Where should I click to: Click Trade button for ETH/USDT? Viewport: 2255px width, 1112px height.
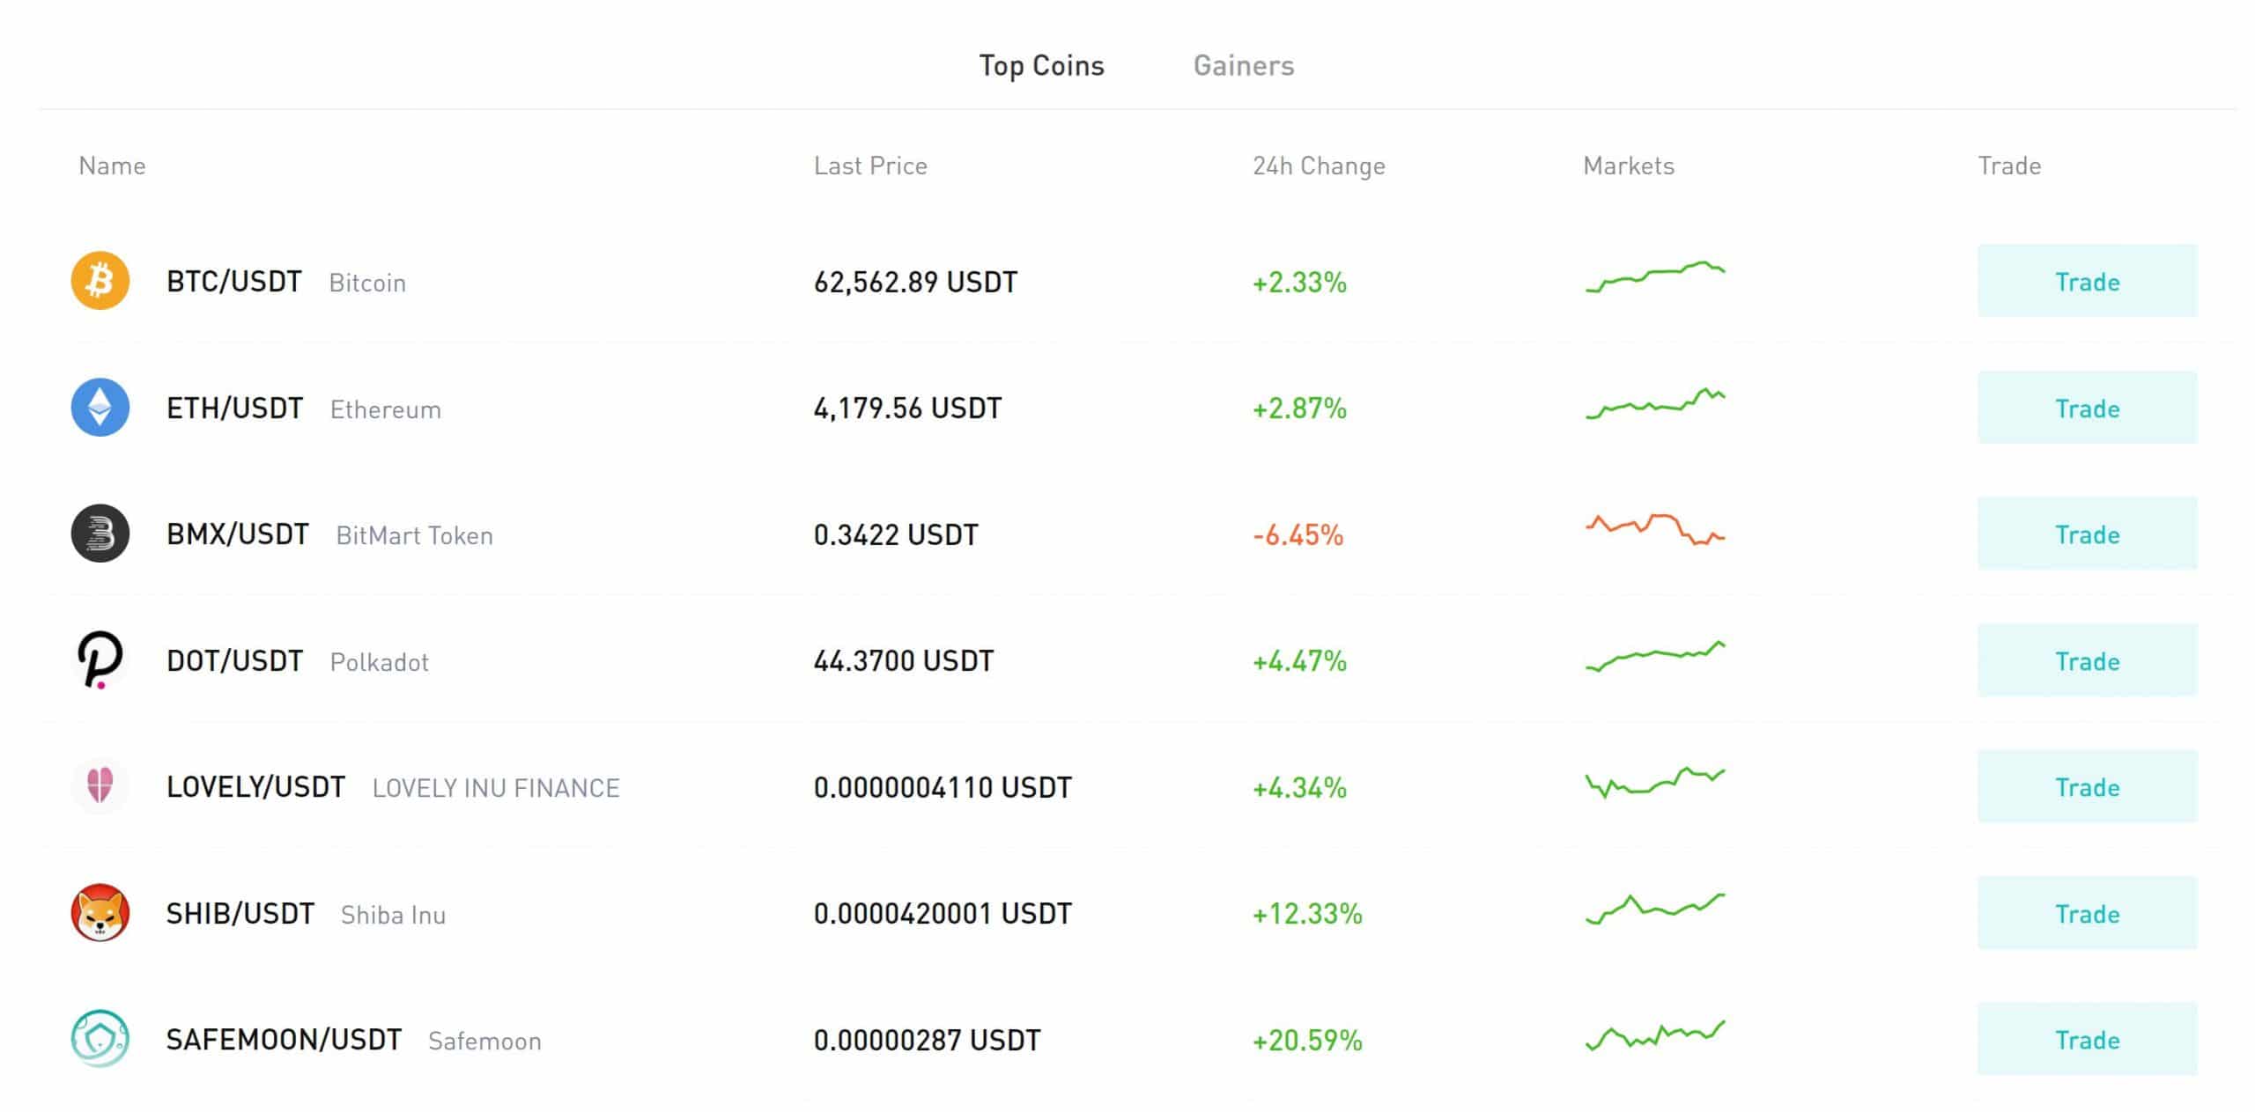[2087, 408]
